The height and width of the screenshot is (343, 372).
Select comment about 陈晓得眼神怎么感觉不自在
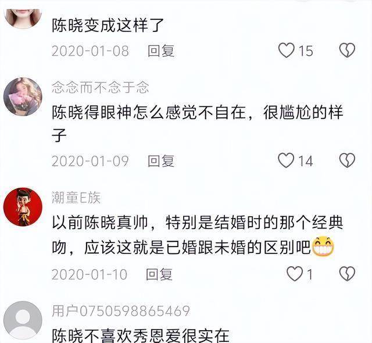click(x=198, y=123)
